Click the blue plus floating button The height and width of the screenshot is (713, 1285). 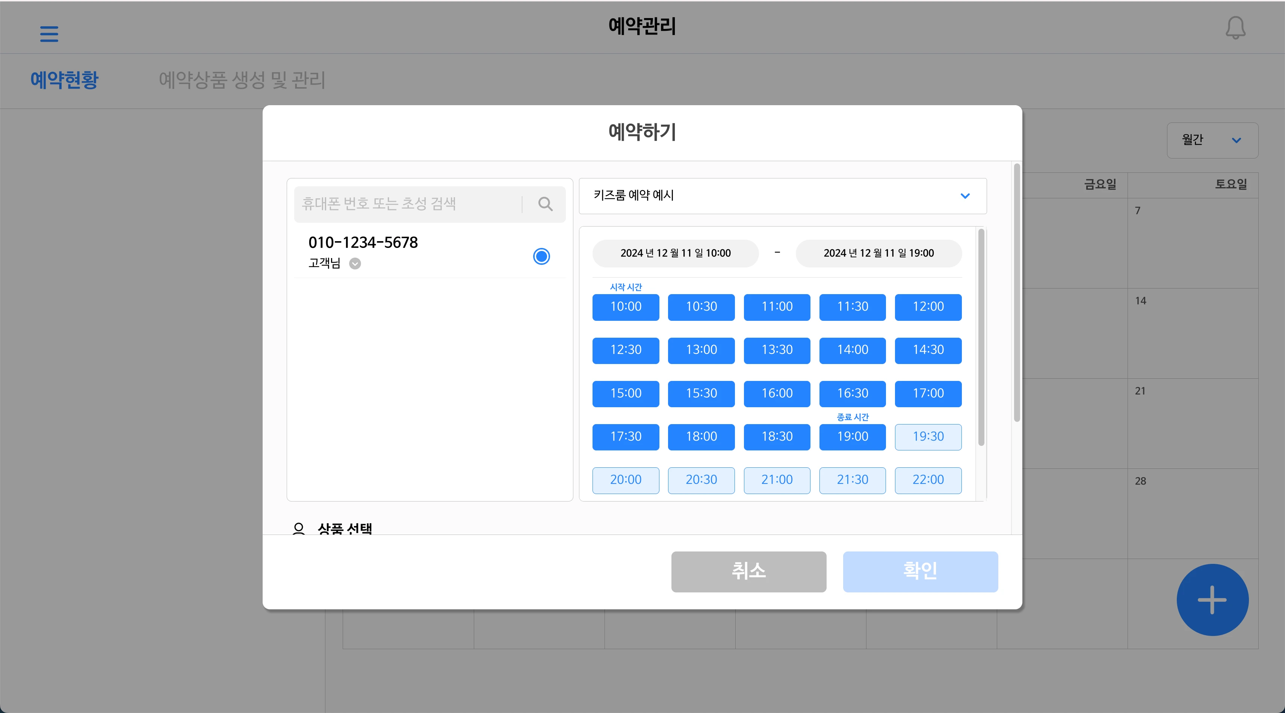pos(1212,600)
